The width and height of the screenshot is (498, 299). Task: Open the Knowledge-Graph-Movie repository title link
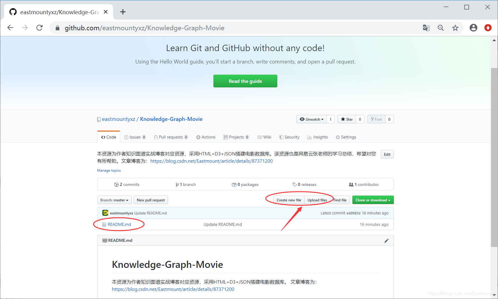[171, 119]
